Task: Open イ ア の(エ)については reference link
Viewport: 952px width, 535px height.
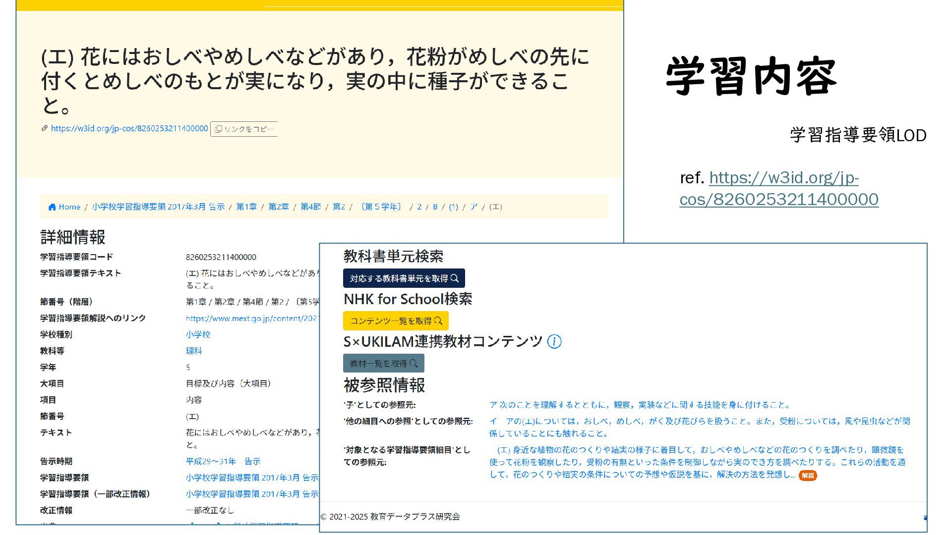Action: [x=699, y=422]
